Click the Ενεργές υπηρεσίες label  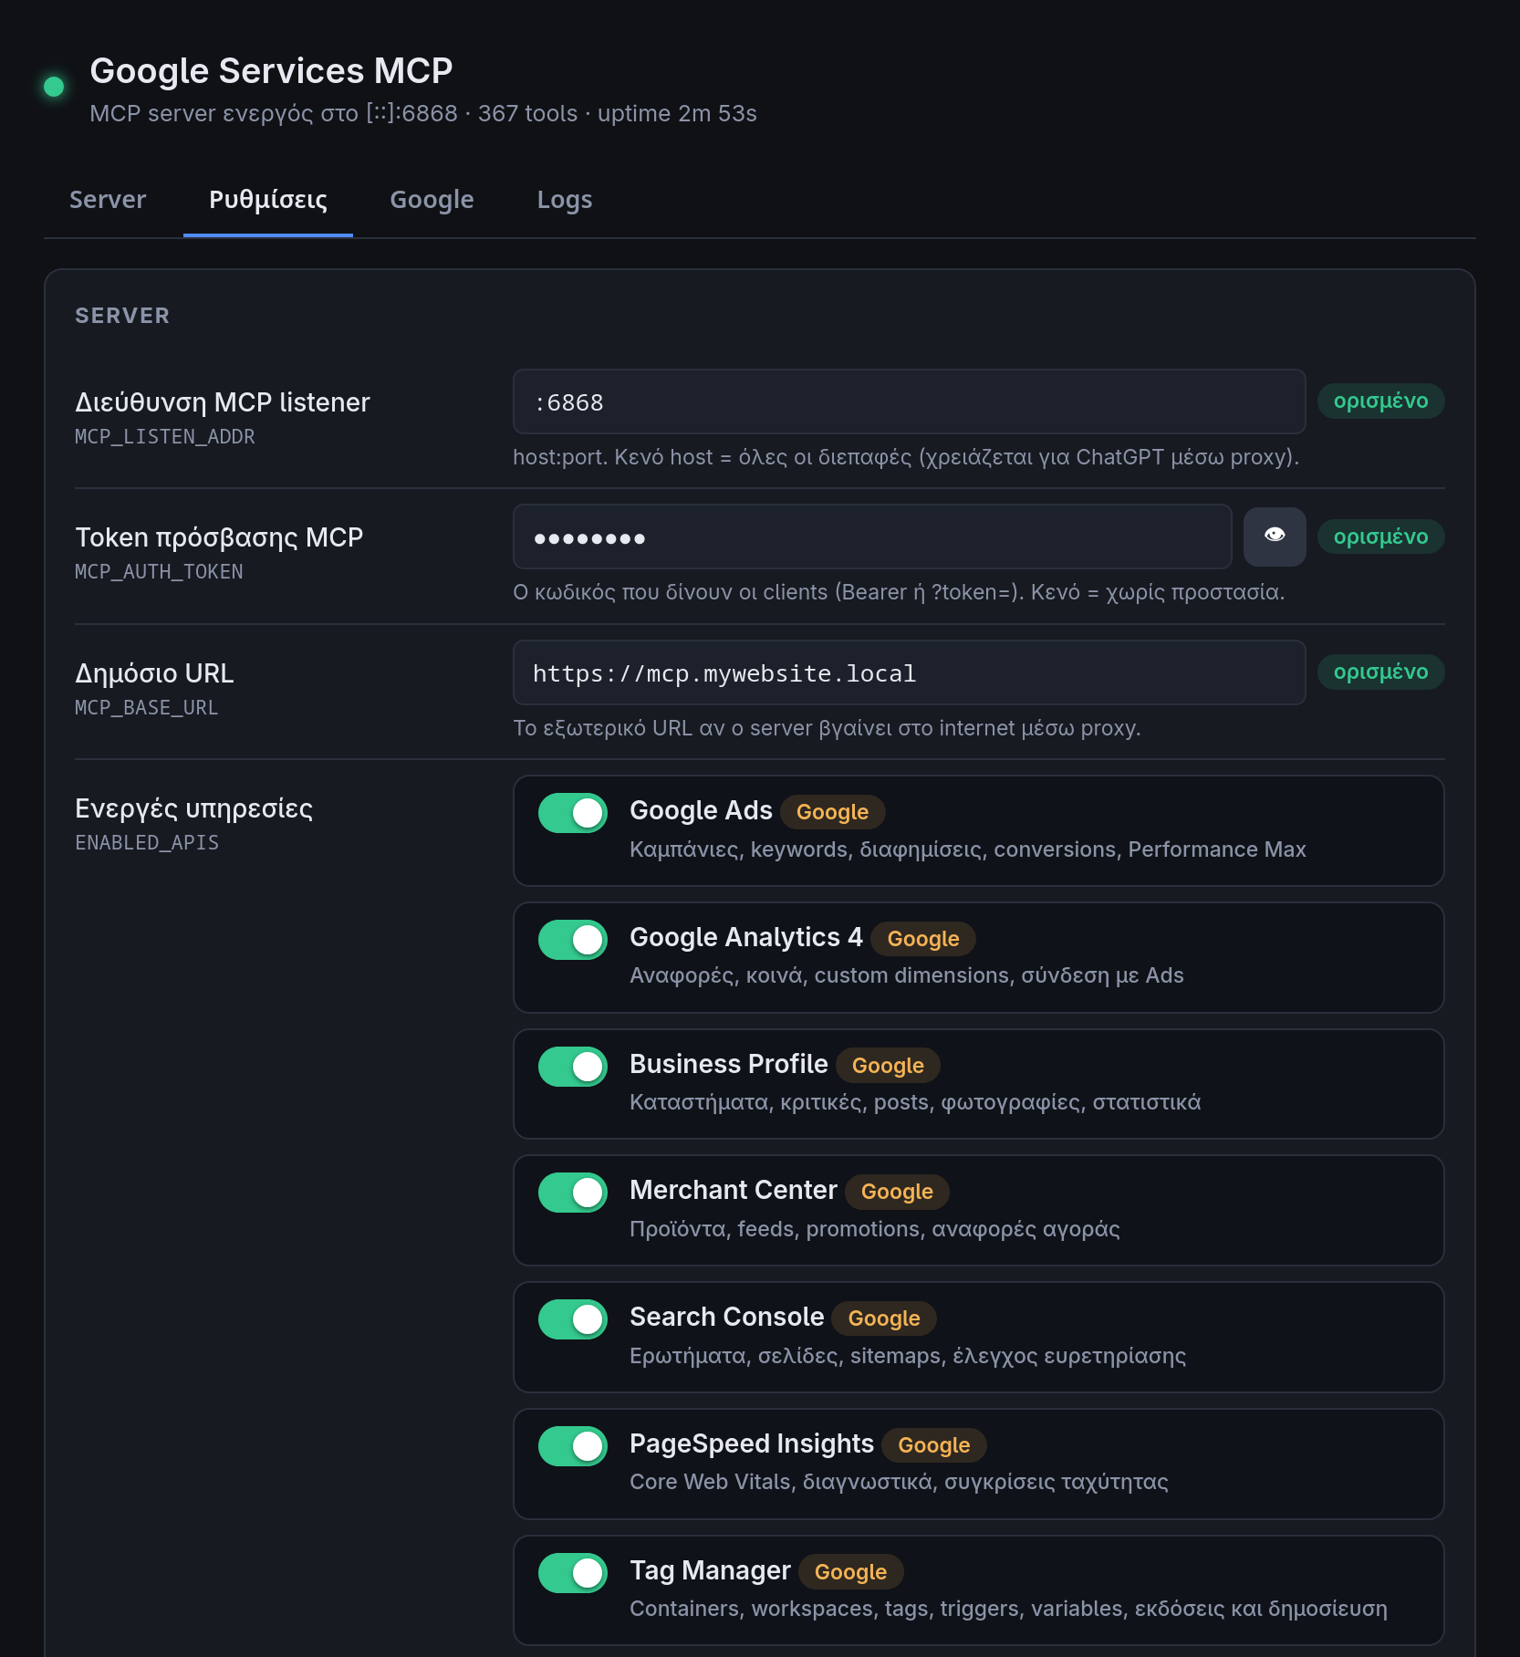click(193, 808)
